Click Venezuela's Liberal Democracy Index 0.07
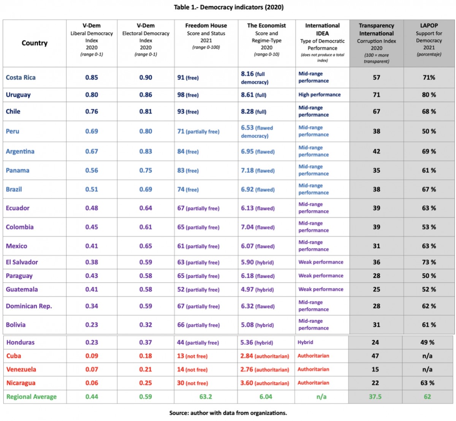 92,369
